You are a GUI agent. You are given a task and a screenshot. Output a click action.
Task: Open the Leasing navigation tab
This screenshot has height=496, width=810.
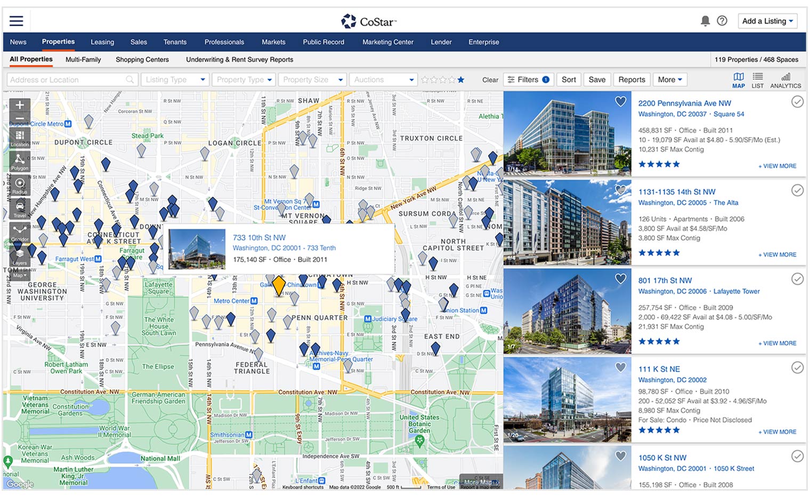[x=102, y=42]
